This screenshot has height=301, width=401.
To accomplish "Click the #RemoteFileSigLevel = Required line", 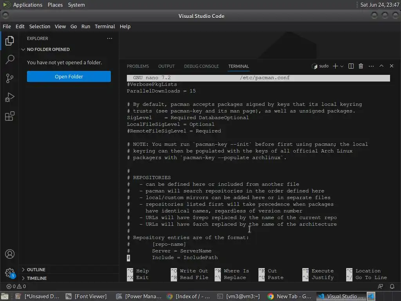I will pyautogui.click(x=174, y=131).
